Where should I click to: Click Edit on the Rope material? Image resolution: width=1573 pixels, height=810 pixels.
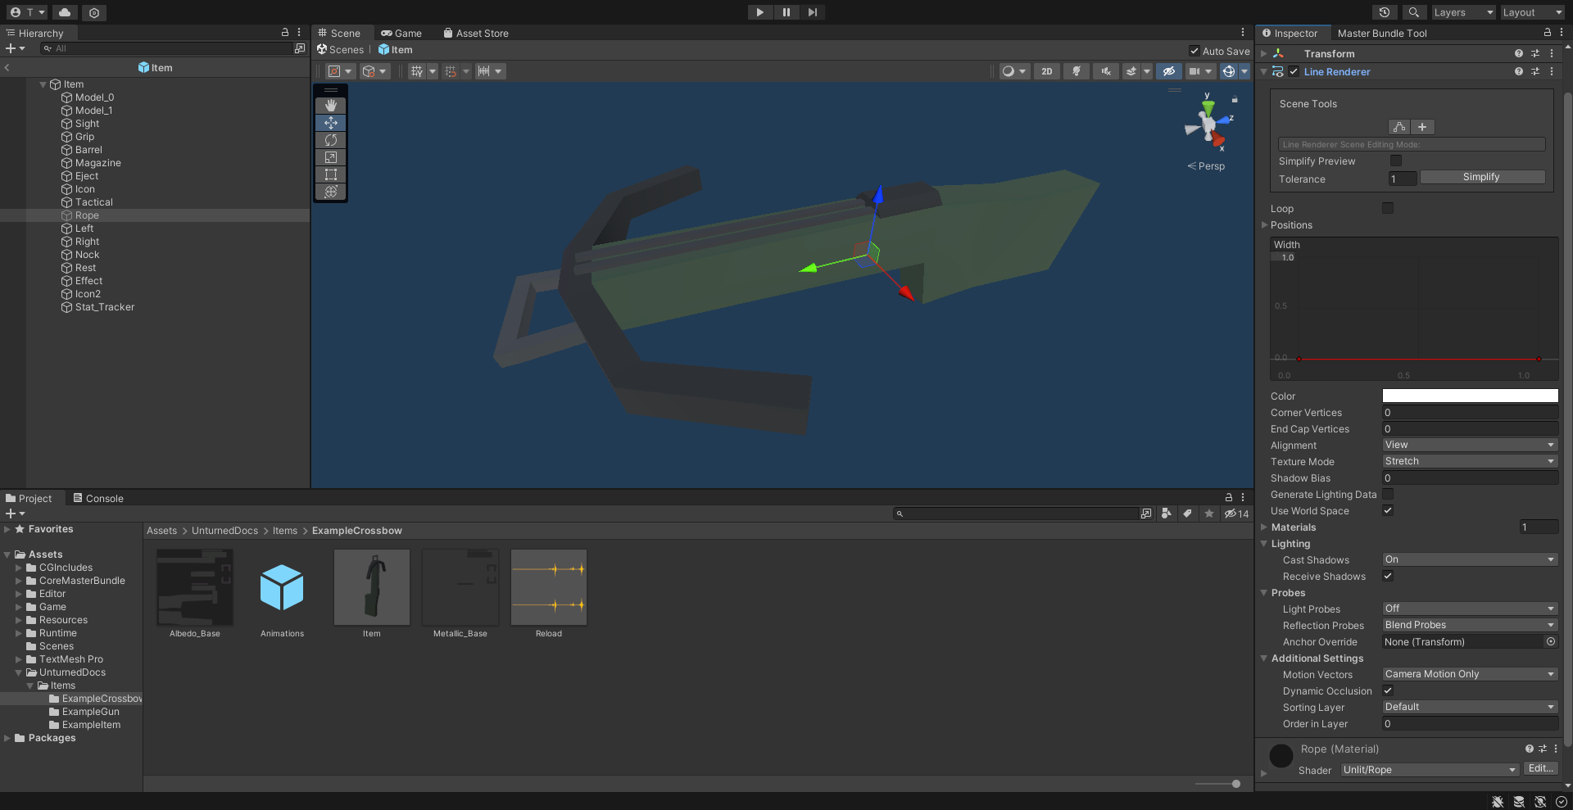click(1540, 768)
